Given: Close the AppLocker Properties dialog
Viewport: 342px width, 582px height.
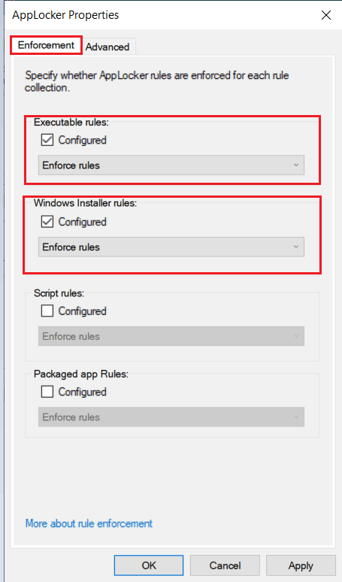Looking at the screenshot, I should pos(326,15).
